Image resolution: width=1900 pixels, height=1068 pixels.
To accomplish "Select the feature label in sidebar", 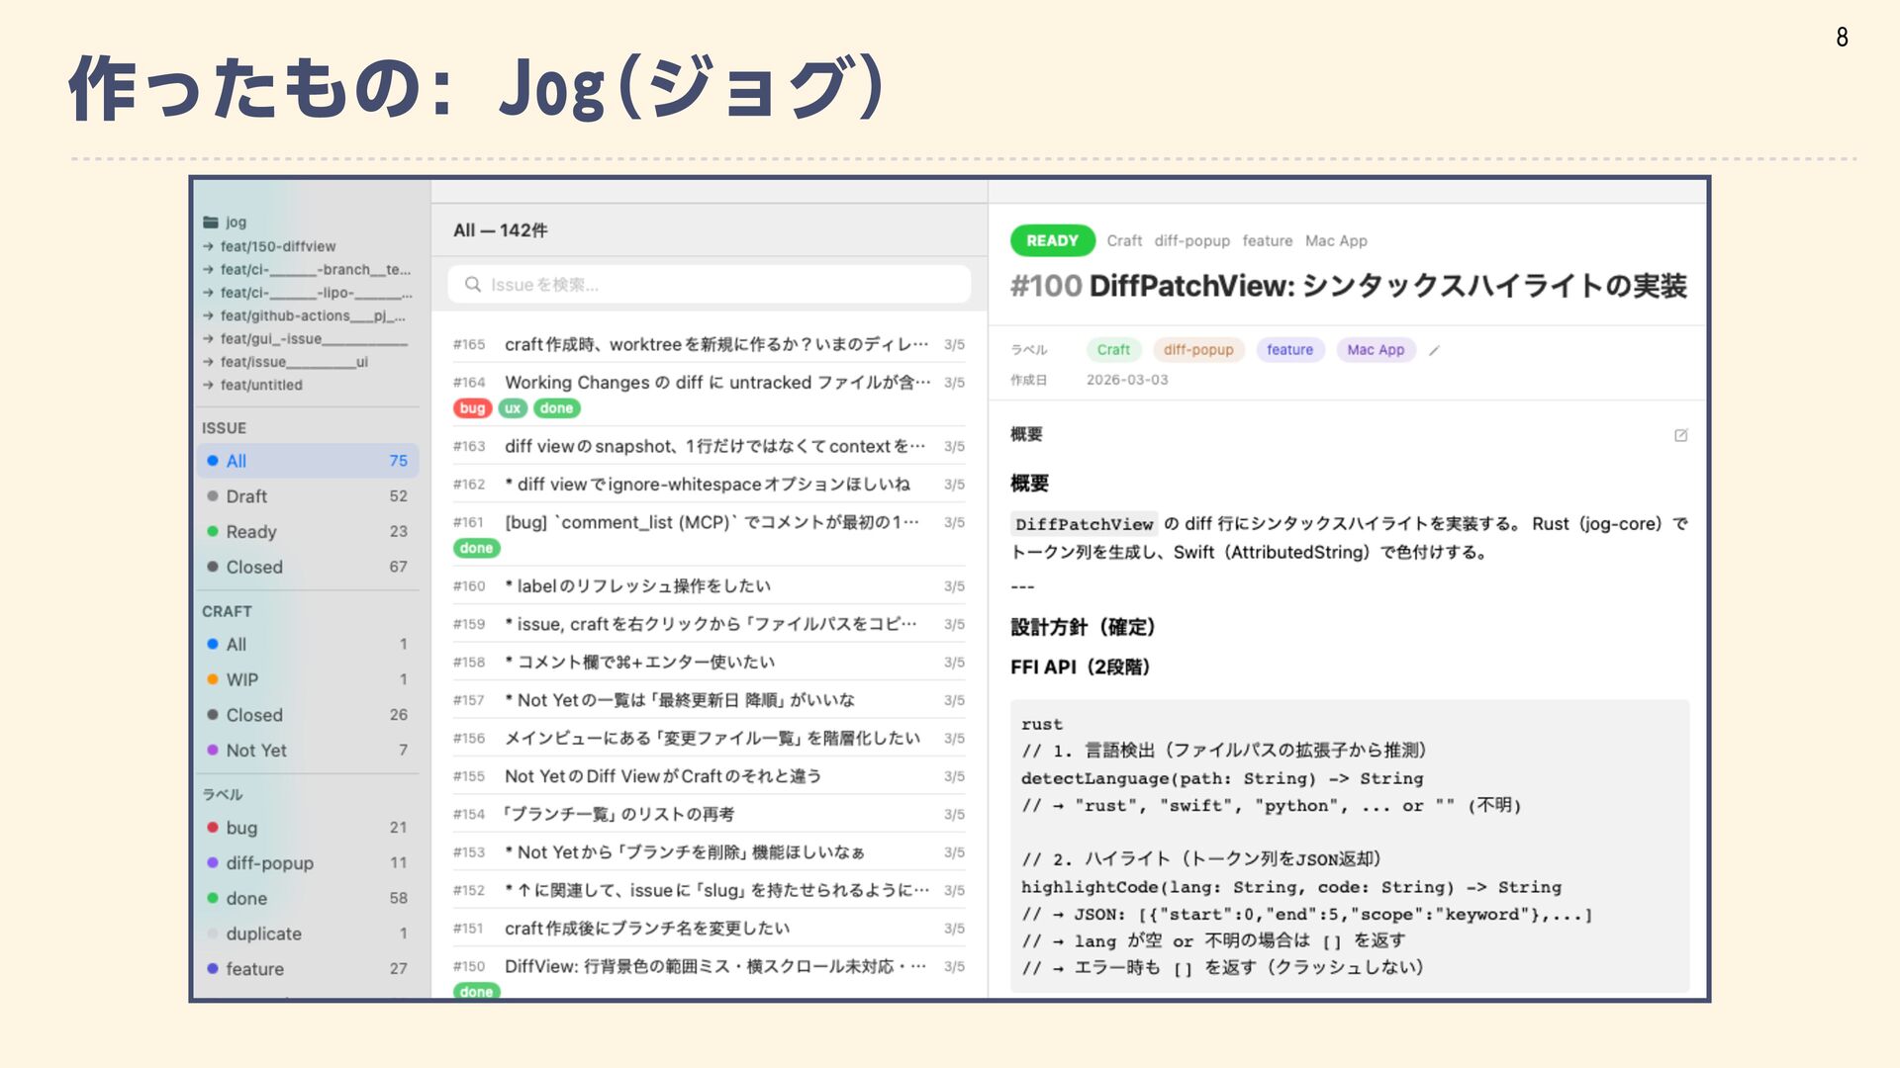I will pos(254,969).
